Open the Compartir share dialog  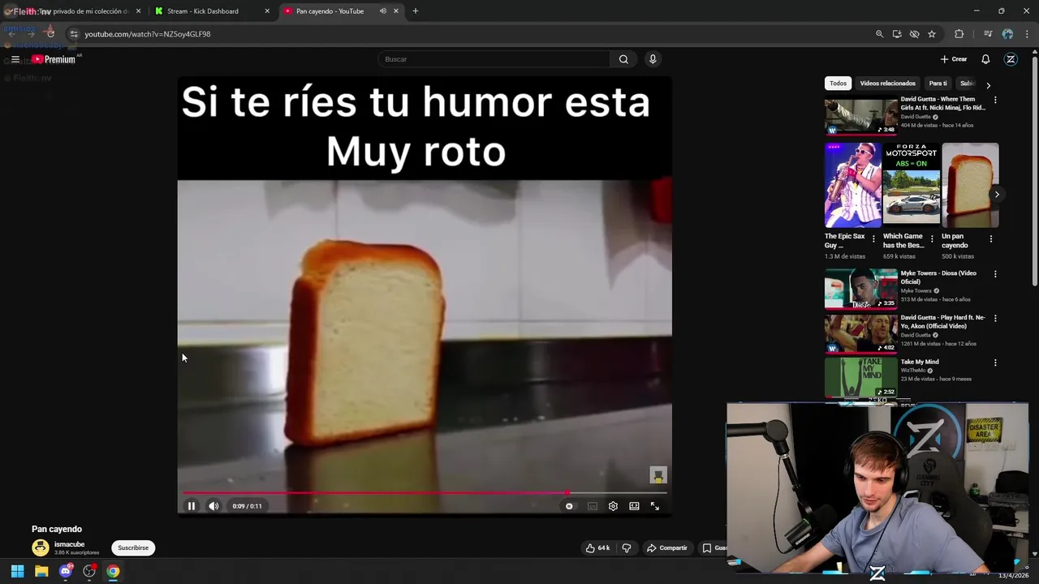[667, 548]
